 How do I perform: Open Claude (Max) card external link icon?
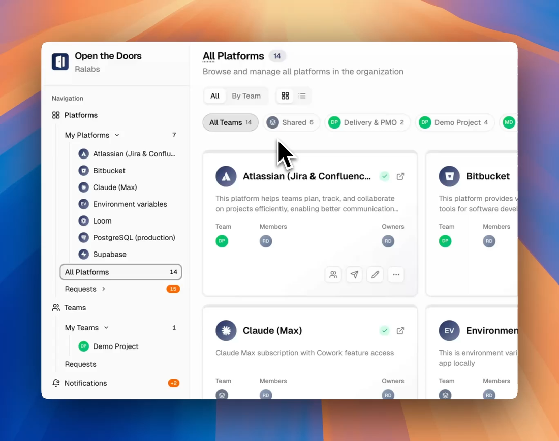(x=400, y=331)
